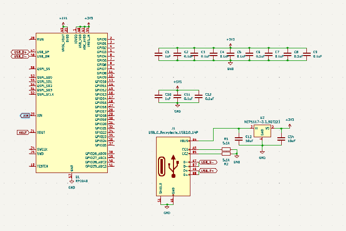Select the USB_C_Receptacle_USB2.0_14P value text
Image resolution: width=346 pixels, height=231 pixels.
(x=173, y=132)
